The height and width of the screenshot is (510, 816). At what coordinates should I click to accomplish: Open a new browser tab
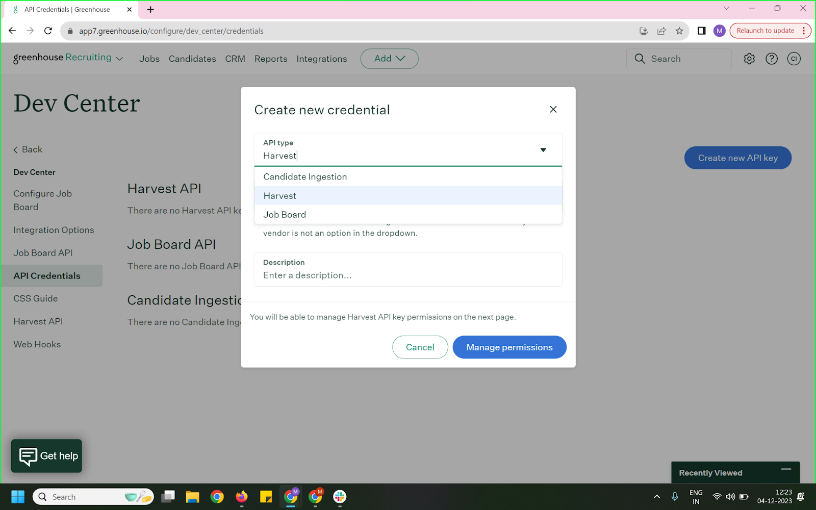[150, 10]
